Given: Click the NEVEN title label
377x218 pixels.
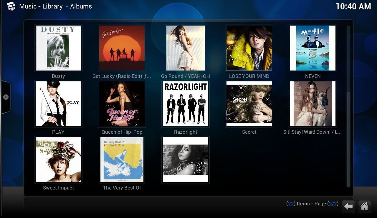Looking at the screenshot, I should (x=313, y=76).
